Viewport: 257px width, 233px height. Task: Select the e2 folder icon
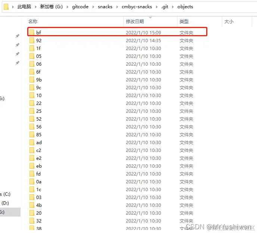32,158
